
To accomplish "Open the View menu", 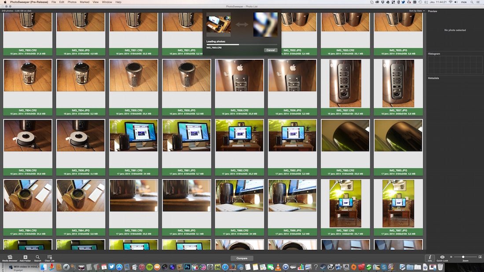I will point(95,2).
